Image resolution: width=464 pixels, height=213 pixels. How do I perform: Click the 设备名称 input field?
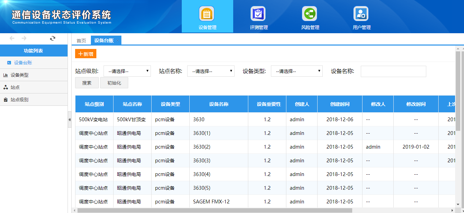click(393, 71)
